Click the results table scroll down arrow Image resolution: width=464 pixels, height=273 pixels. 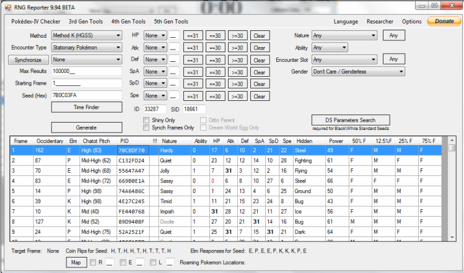452,238
